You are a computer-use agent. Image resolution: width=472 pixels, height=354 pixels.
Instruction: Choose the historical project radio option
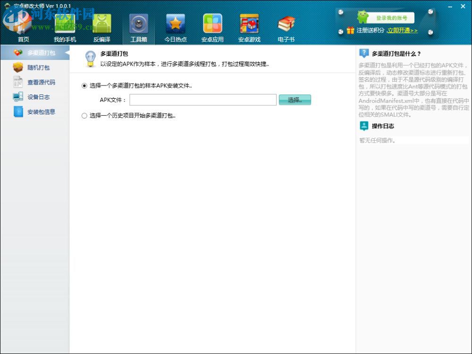coord(84,115)
